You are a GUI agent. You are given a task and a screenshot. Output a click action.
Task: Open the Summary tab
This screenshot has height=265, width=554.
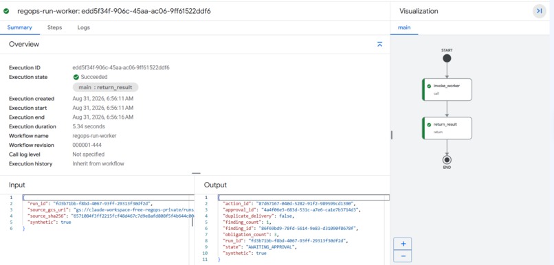tap(20, 27)
